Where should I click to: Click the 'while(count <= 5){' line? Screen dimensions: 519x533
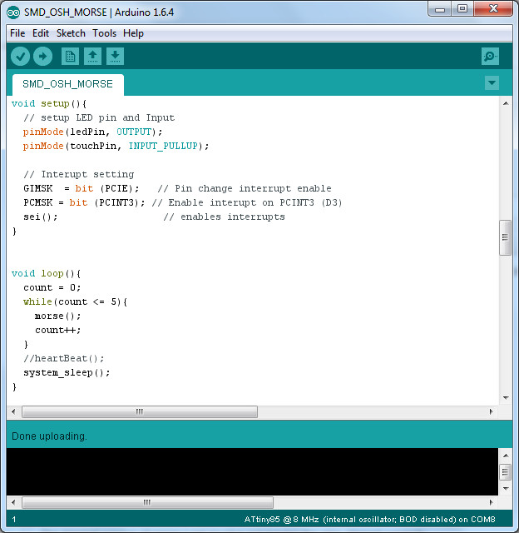click(75, 301)
